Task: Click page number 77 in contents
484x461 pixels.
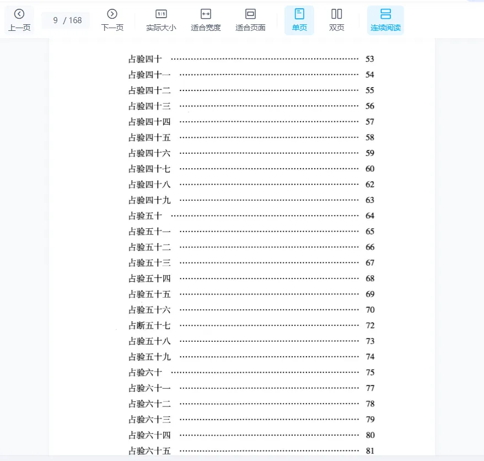Action: [370, 388]
